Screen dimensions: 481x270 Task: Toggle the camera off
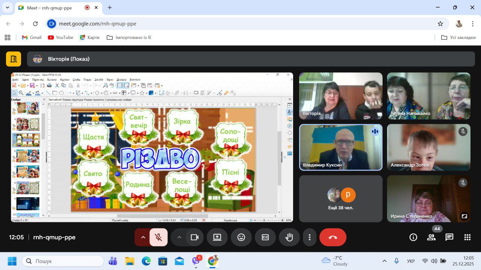[195, 237]
